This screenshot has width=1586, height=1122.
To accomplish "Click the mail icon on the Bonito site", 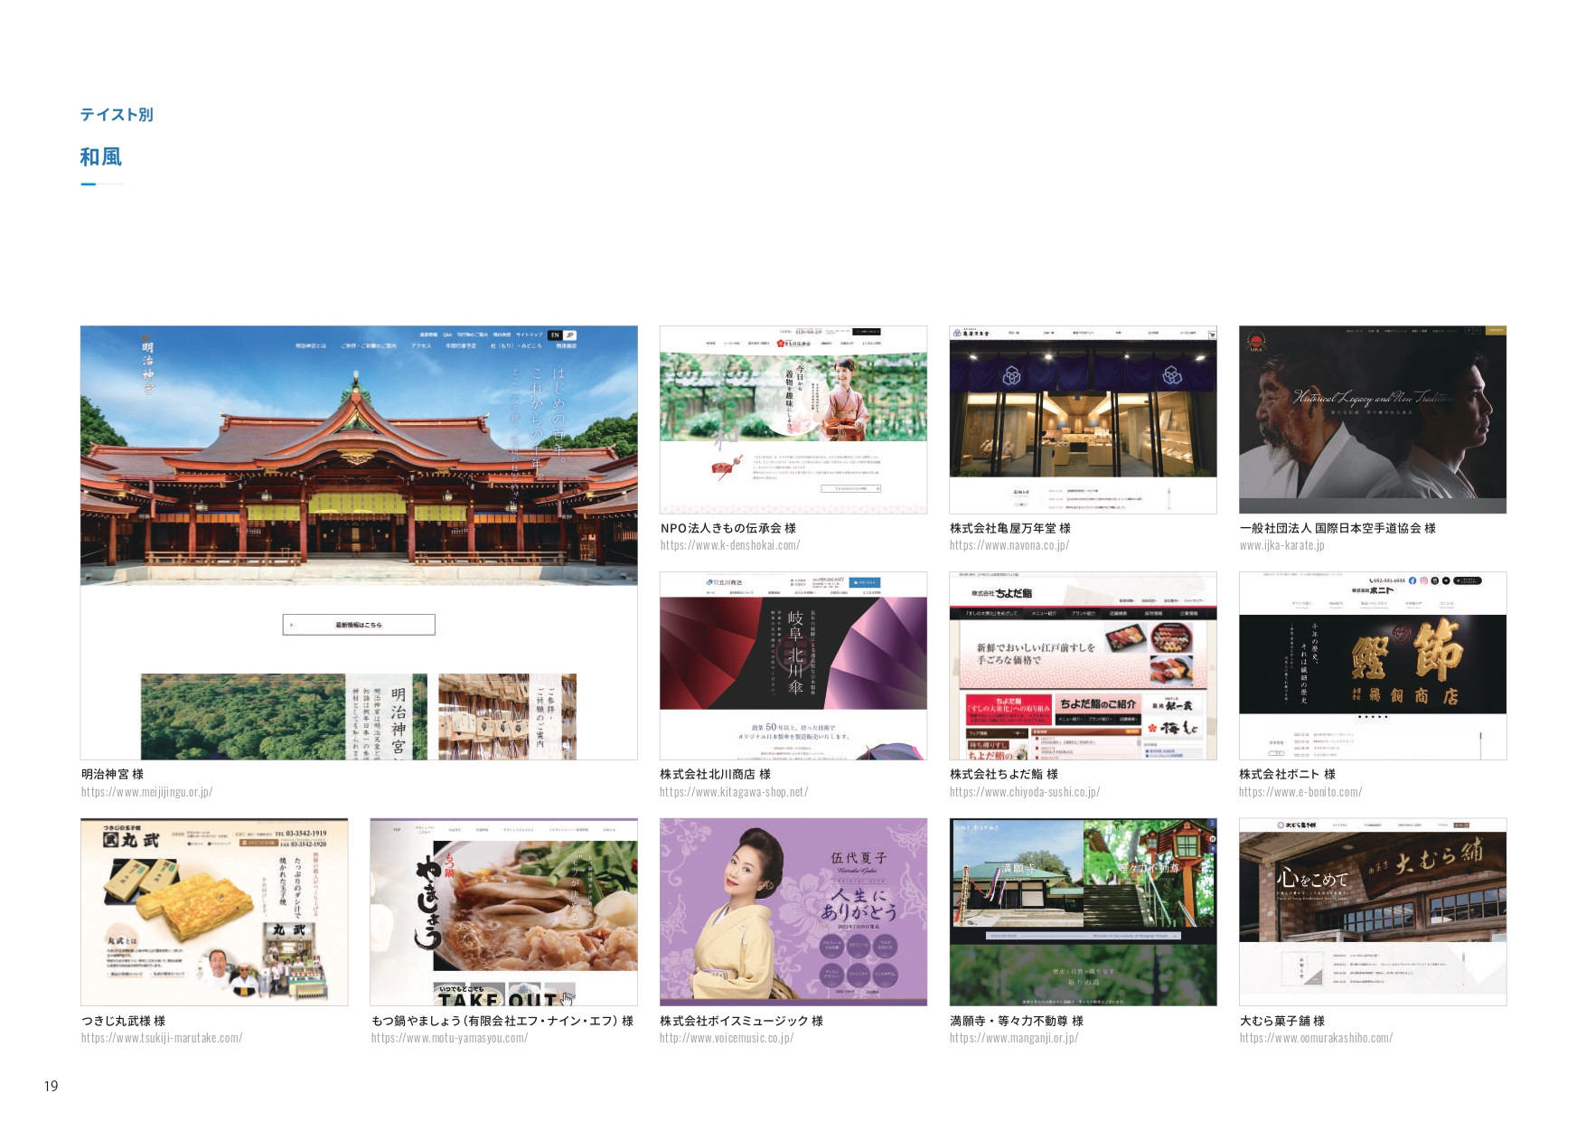I will click(x=1446, y=580).
